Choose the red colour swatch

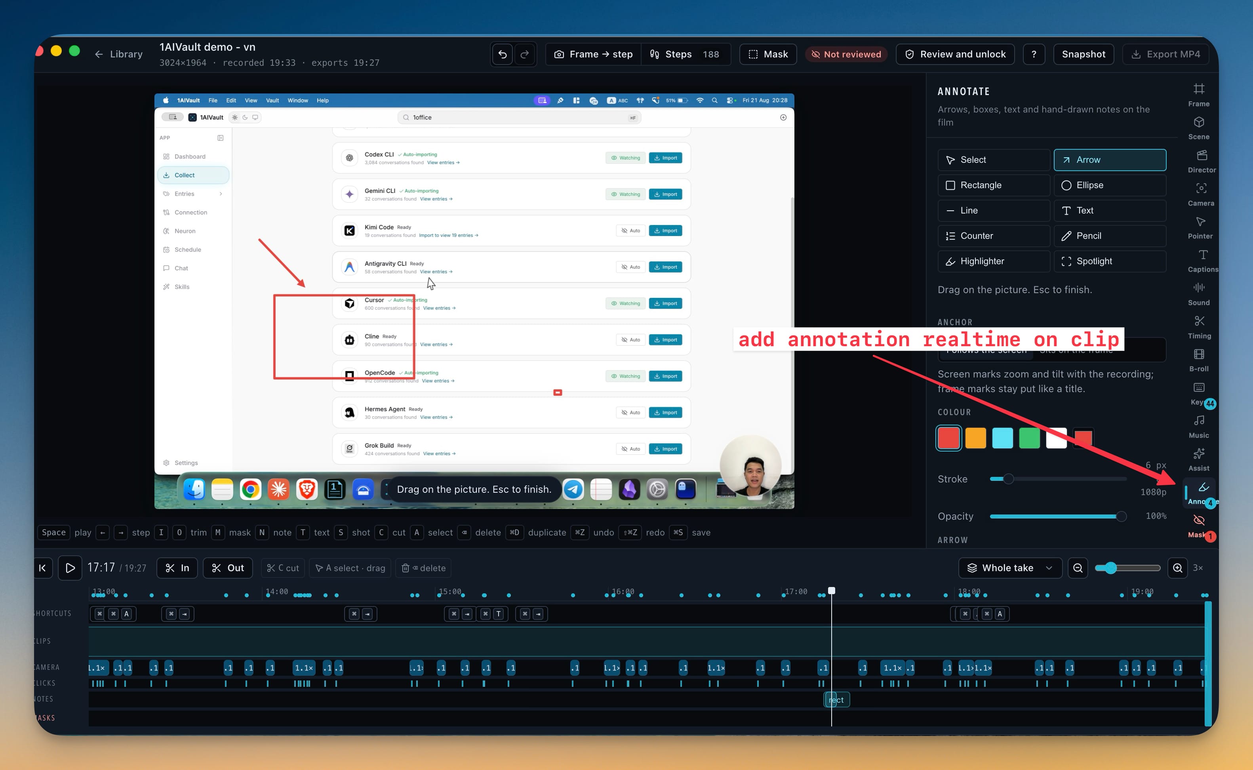(x=948, y=438)
